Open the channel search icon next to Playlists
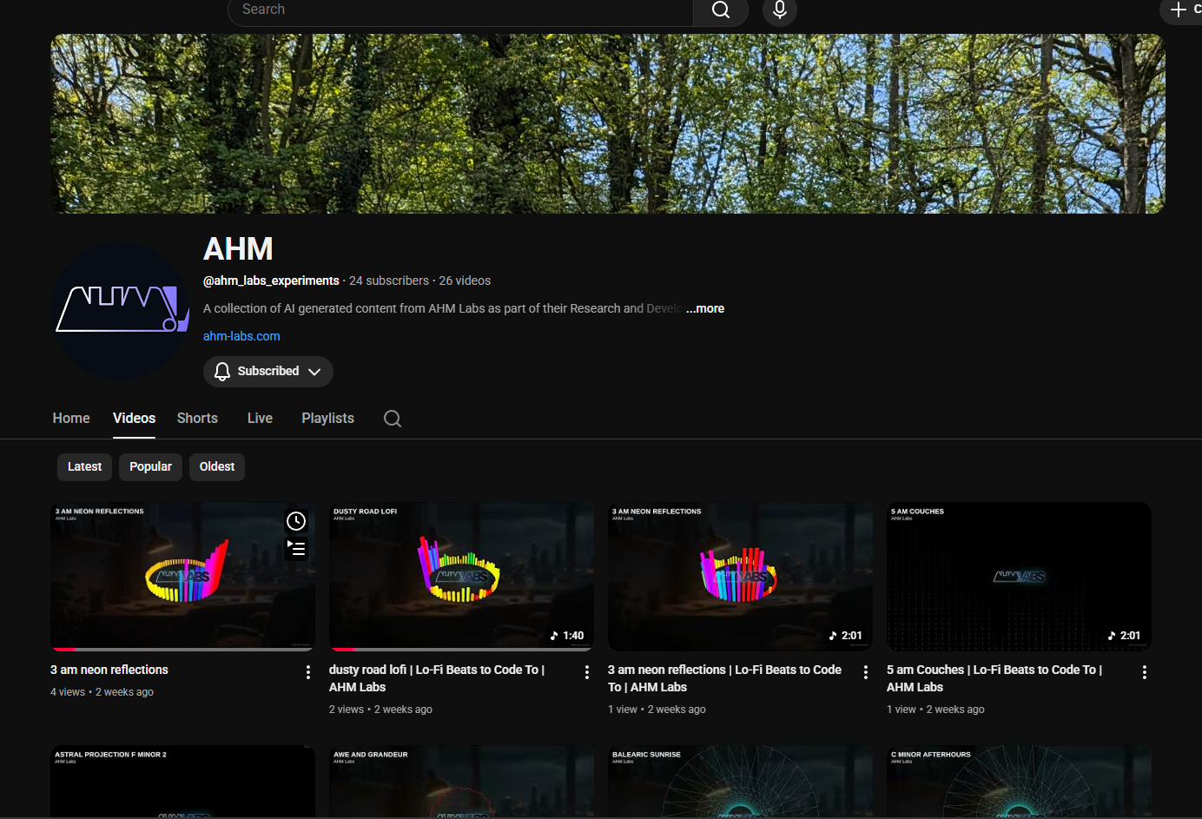Viewport: 1202px width, 819px height. (x=392, y=419)
